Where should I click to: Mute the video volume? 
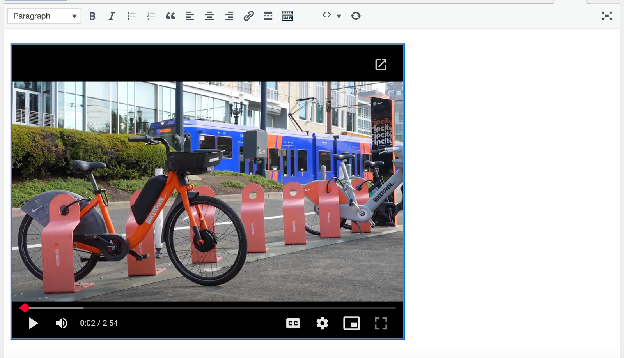tap(62, 323)
